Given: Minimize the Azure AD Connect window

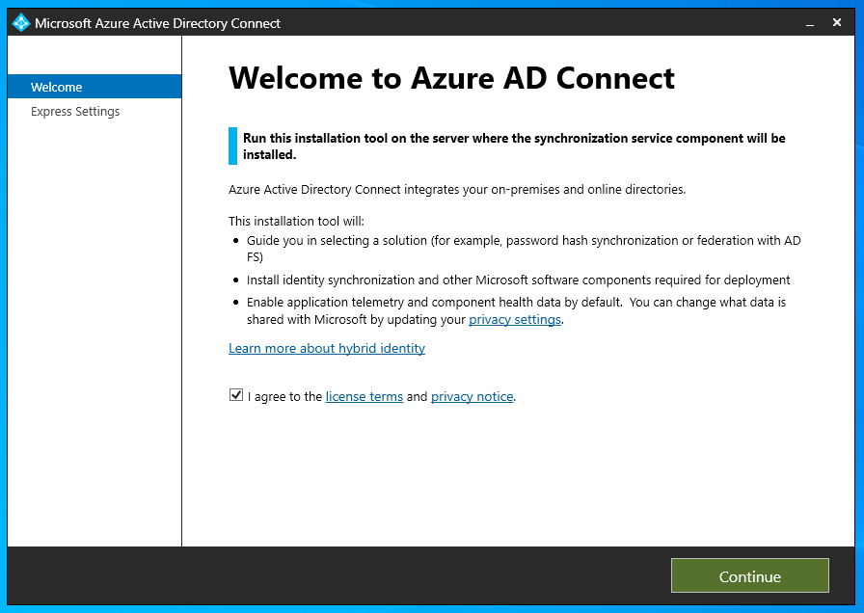Looking at the screenshot, I should point(809,23).
